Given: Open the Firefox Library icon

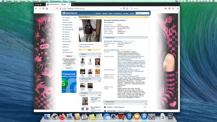Looking at the screenshot, I should tap(166, 8).
